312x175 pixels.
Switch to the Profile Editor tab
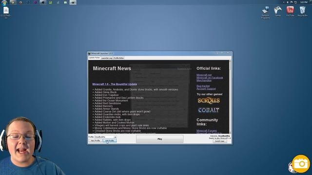point(118,58)
